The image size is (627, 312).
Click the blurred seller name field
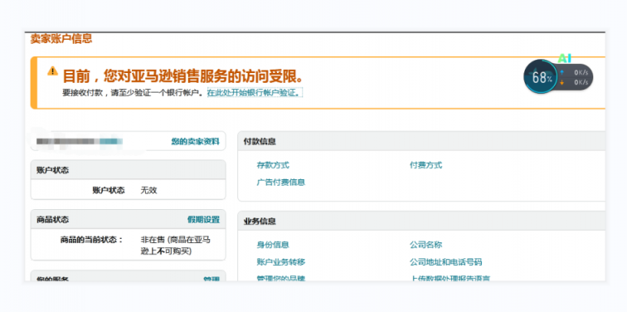(x=80, y=141)
